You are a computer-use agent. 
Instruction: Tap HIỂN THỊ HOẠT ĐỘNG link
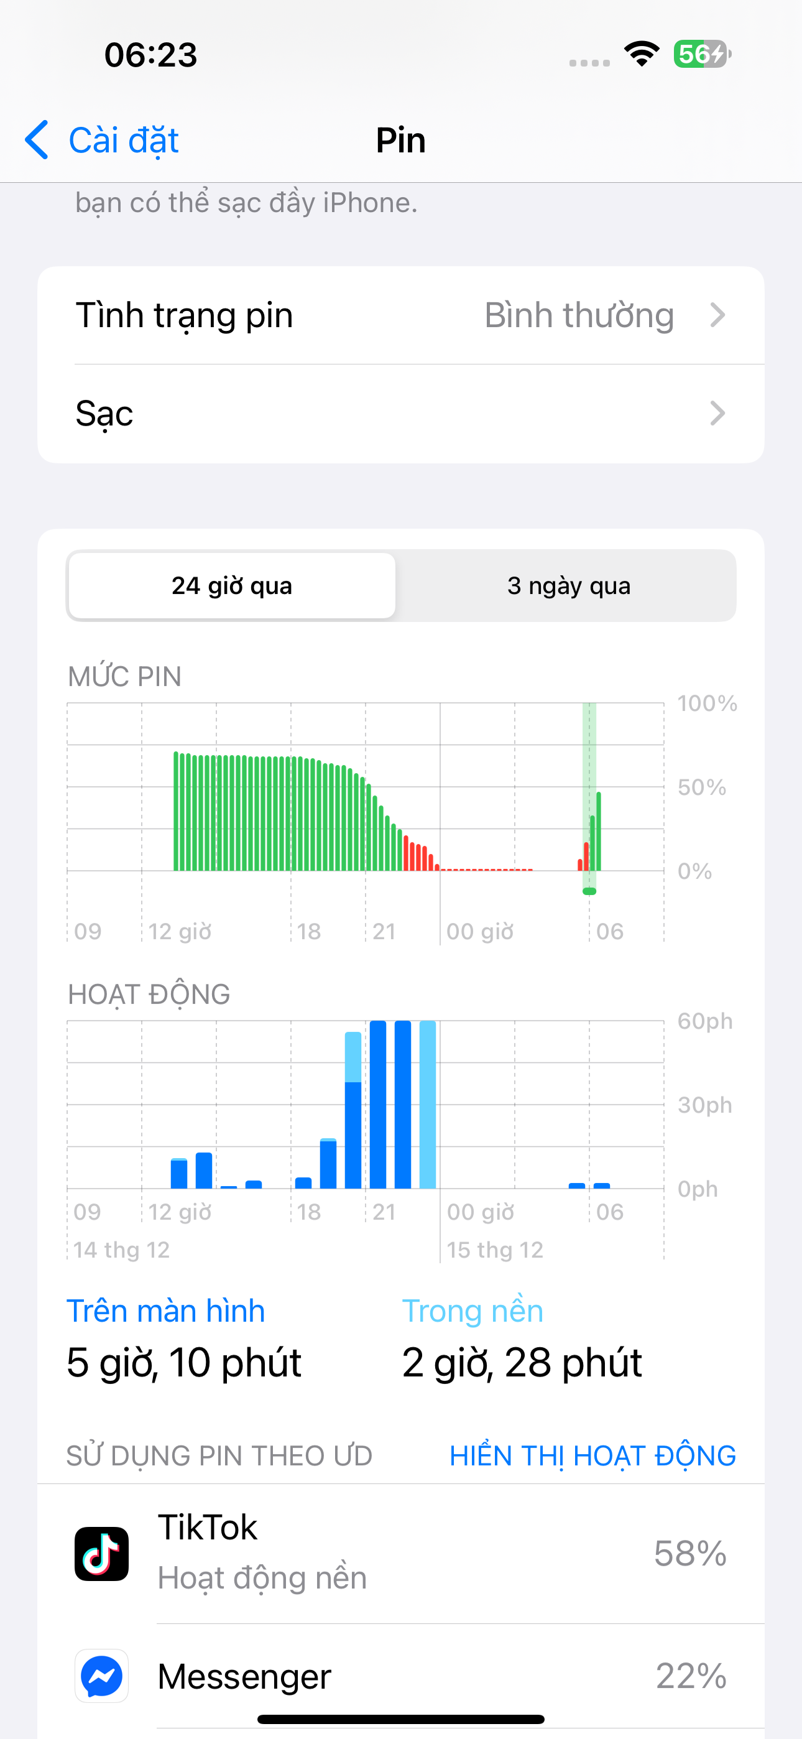pos(592,1455)
